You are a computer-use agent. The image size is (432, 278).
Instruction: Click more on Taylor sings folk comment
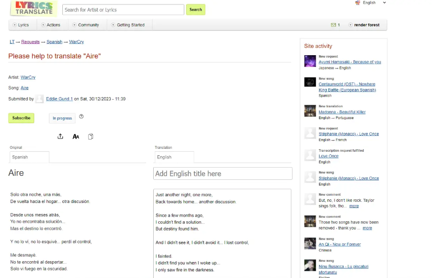(354, 206)
